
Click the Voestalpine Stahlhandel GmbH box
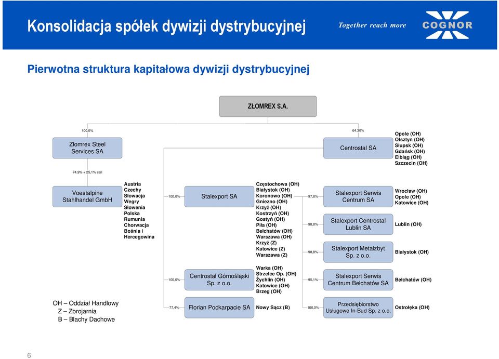point(87,196)
